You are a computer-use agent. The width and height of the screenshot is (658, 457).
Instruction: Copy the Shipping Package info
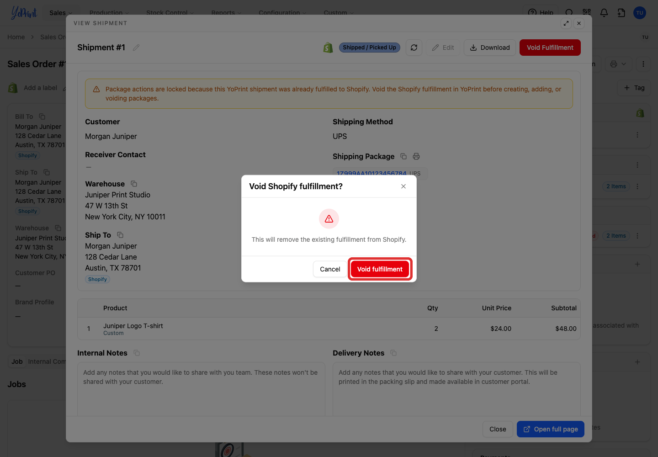point(403,156)
